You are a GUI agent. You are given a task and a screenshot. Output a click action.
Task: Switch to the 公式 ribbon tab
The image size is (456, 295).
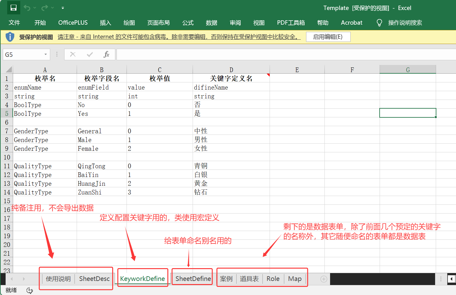[188, 23]
